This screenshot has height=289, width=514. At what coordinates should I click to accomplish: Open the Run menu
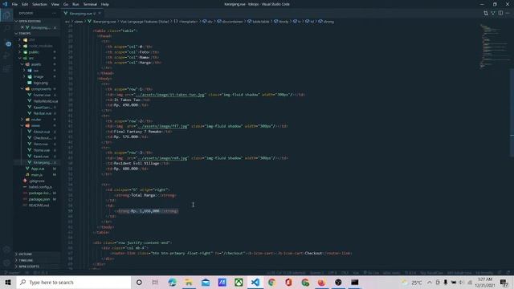75,4
